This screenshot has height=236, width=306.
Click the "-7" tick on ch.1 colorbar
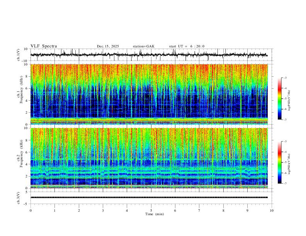tap(285, 120)
